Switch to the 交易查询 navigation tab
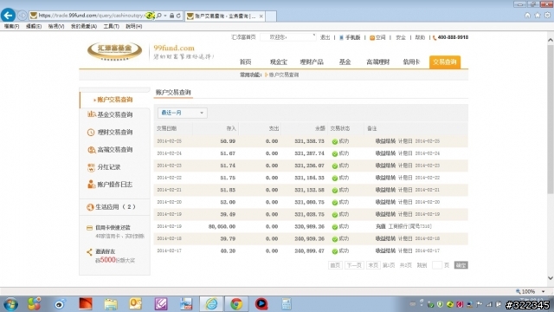 point(445,62)
